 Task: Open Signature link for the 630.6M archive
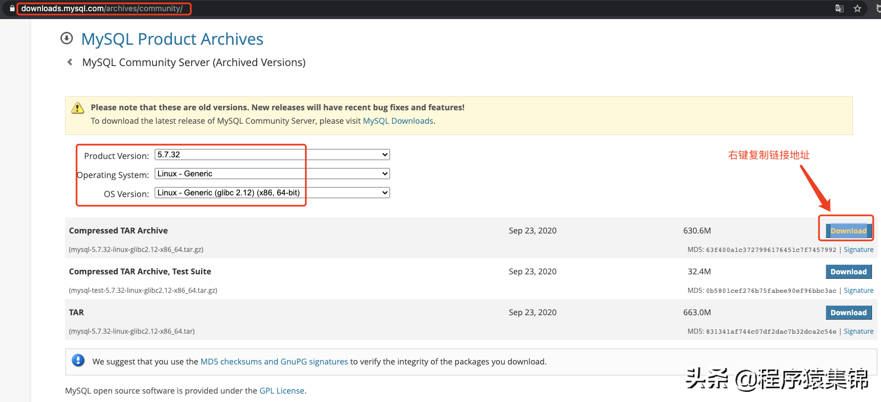859,250
